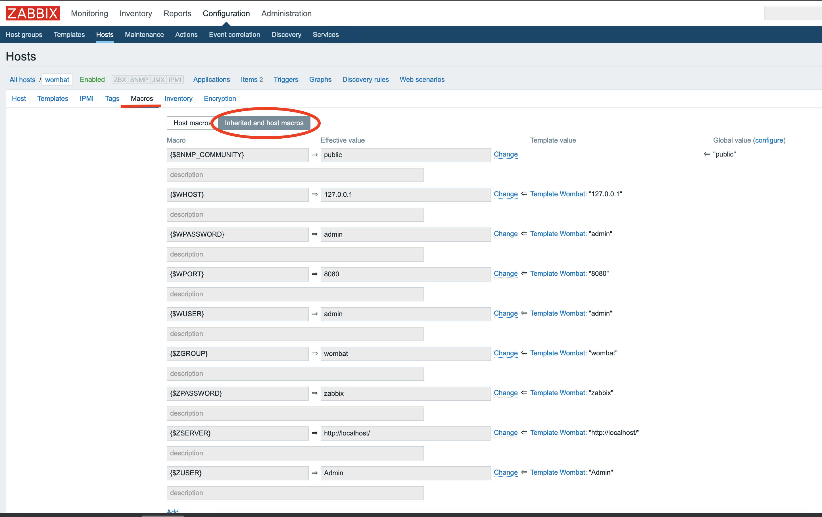
Task: Click the SNMP availability indicator
Action: click(139, 80)
